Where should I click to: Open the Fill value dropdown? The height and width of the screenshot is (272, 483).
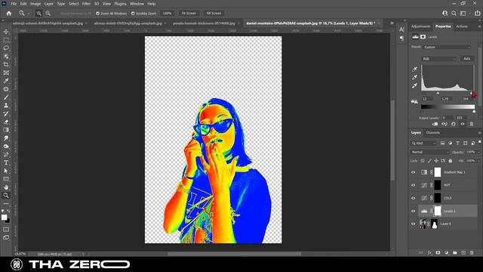tap(478, 161)
